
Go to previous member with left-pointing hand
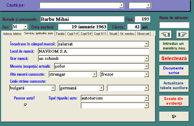(x=165, y=35)
